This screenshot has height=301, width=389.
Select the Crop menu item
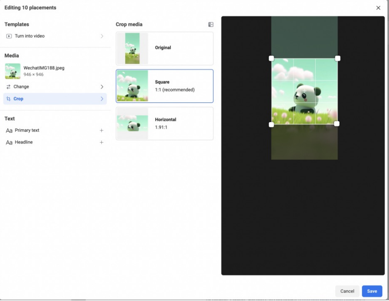point(55,99)
